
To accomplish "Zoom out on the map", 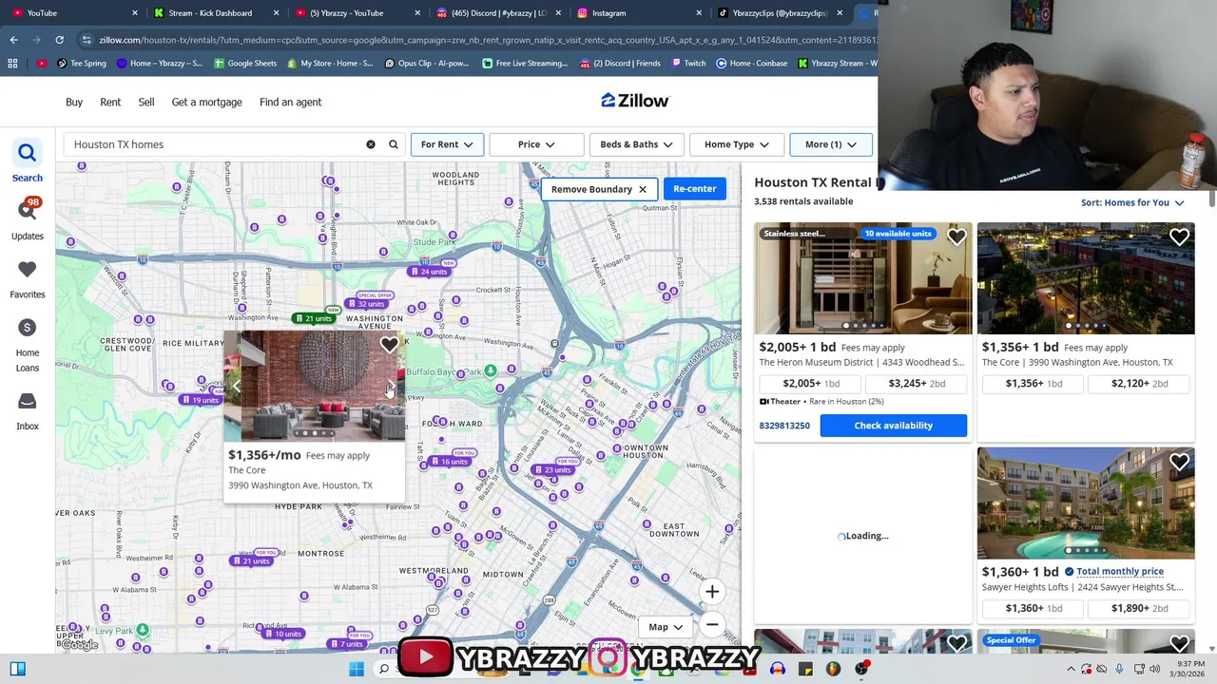I will coord(712,624).
